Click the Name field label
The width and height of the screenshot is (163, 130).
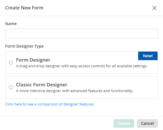point(11,24)
